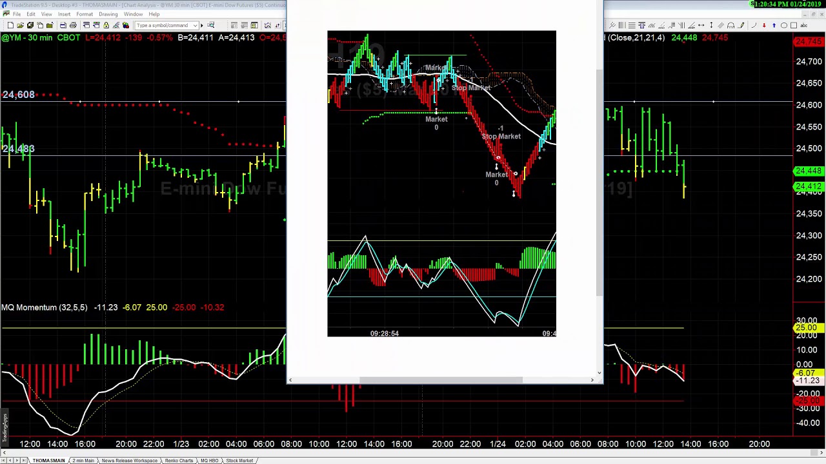This screenshot has height=464, width=826.
Task: Open the Drawing menu
Action: (x=108, y=14)
